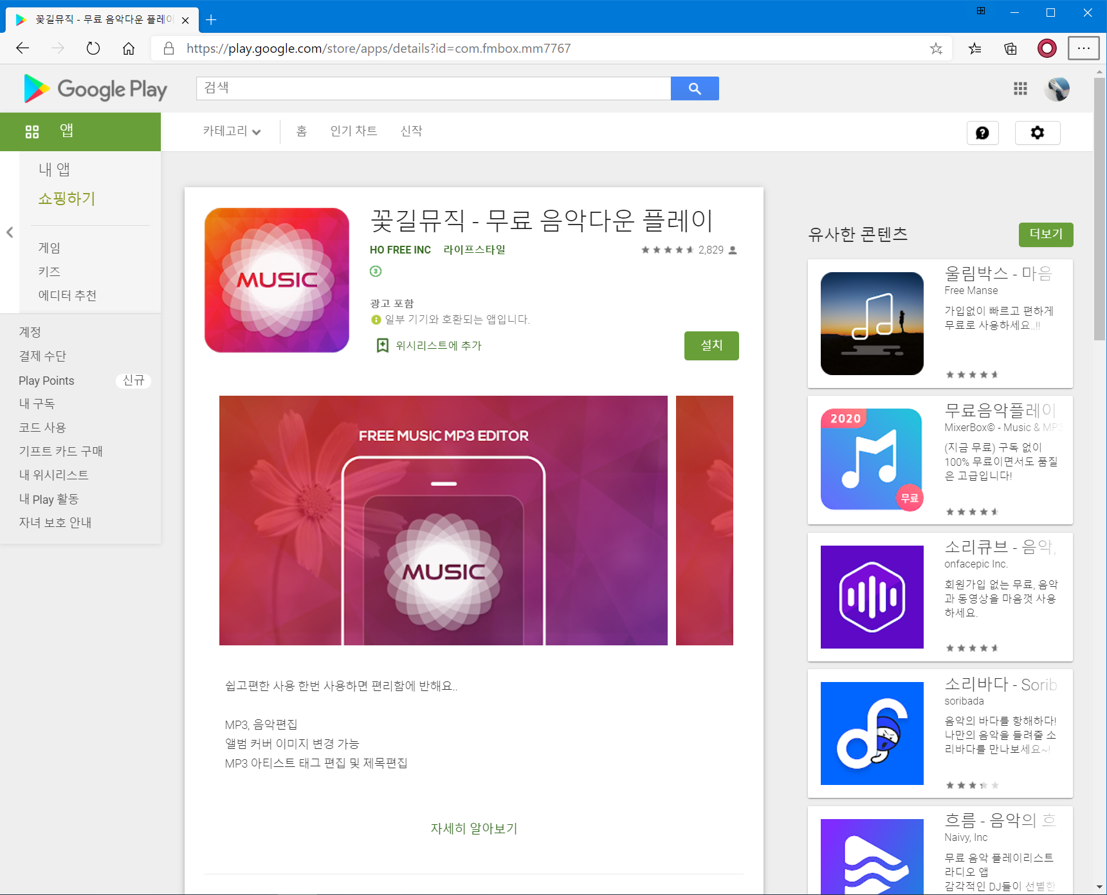The width and height of the screenshot is (1107, 895).
Task: Open 내 구독 link
Action: [37, 403]
